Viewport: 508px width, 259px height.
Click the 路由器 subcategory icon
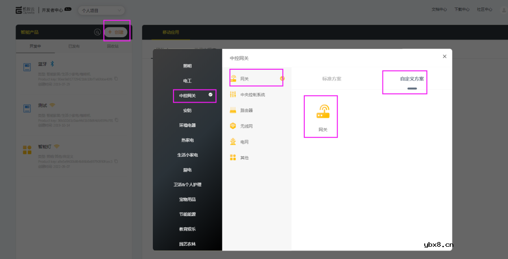233,110
